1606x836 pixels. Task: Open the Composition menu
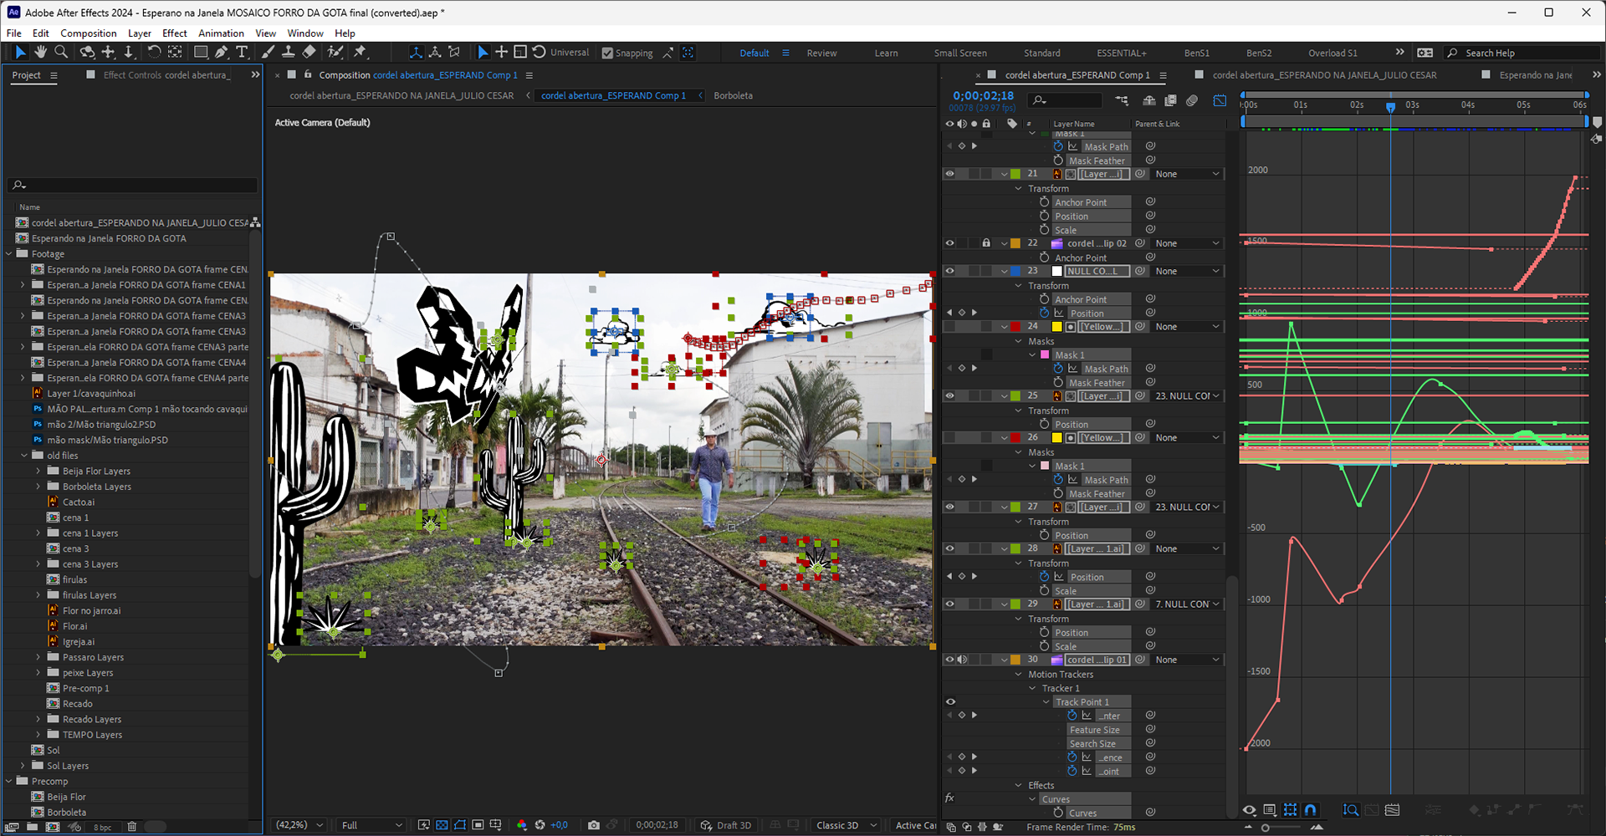tap(88, 33)
